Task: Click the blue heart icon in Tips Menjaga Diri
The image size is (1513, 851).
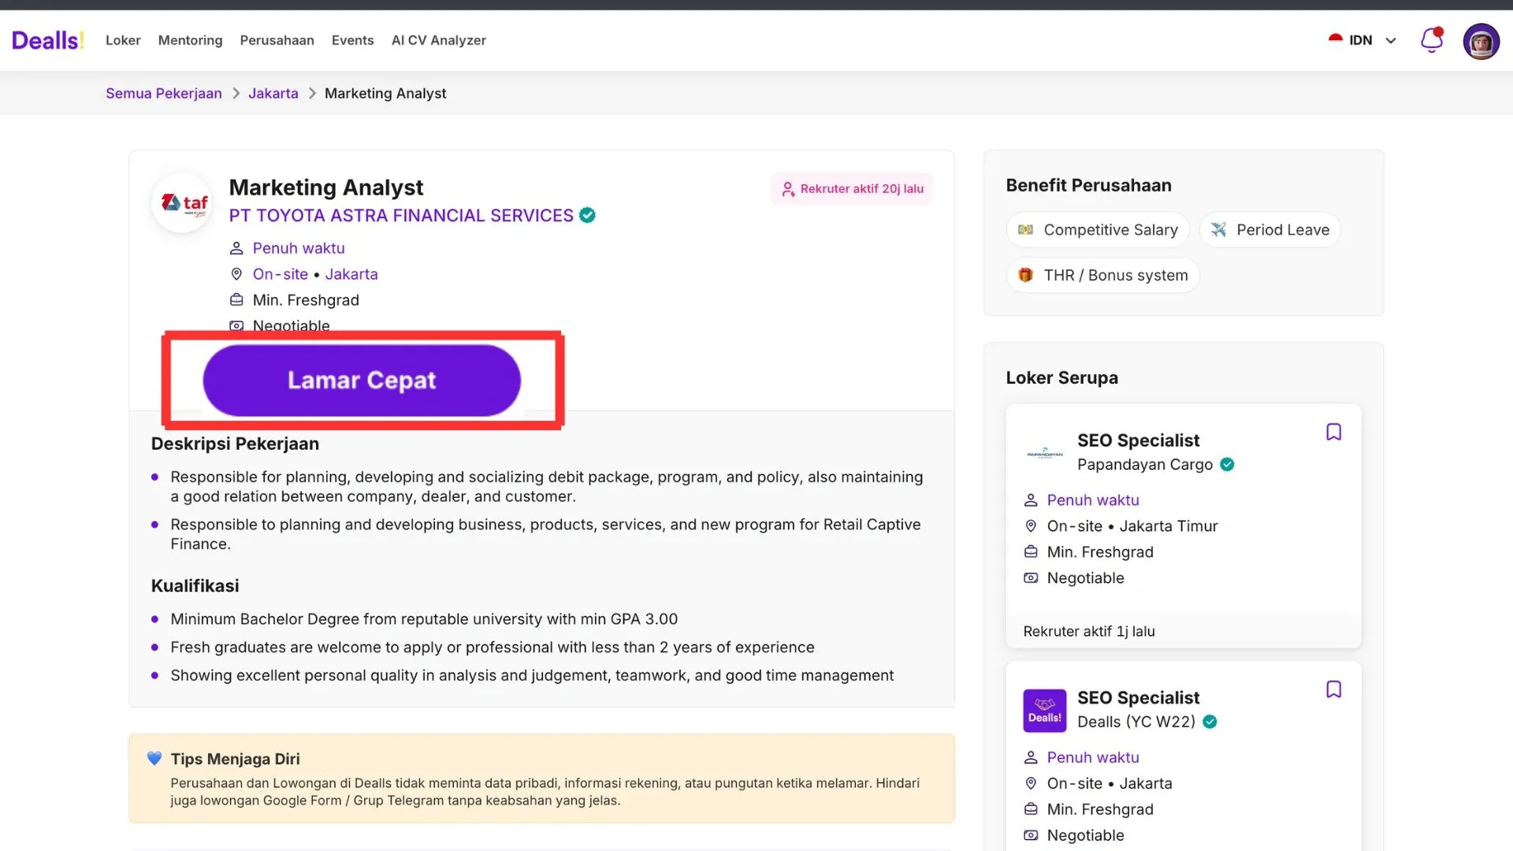Action: [154, 759]
